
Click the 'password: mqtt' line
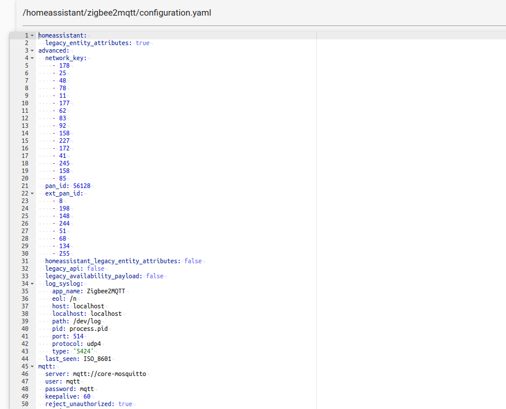[70, 389]
